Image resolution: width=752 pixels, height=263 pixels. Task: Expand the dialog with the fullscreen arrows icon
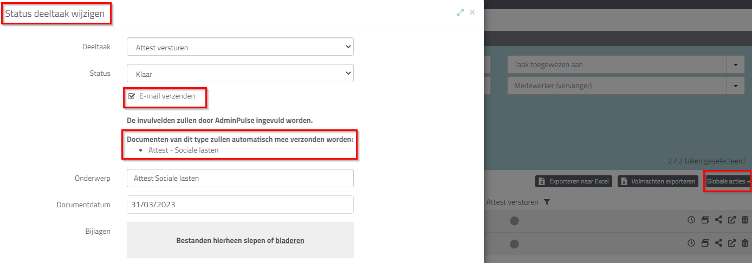(461, 12)
